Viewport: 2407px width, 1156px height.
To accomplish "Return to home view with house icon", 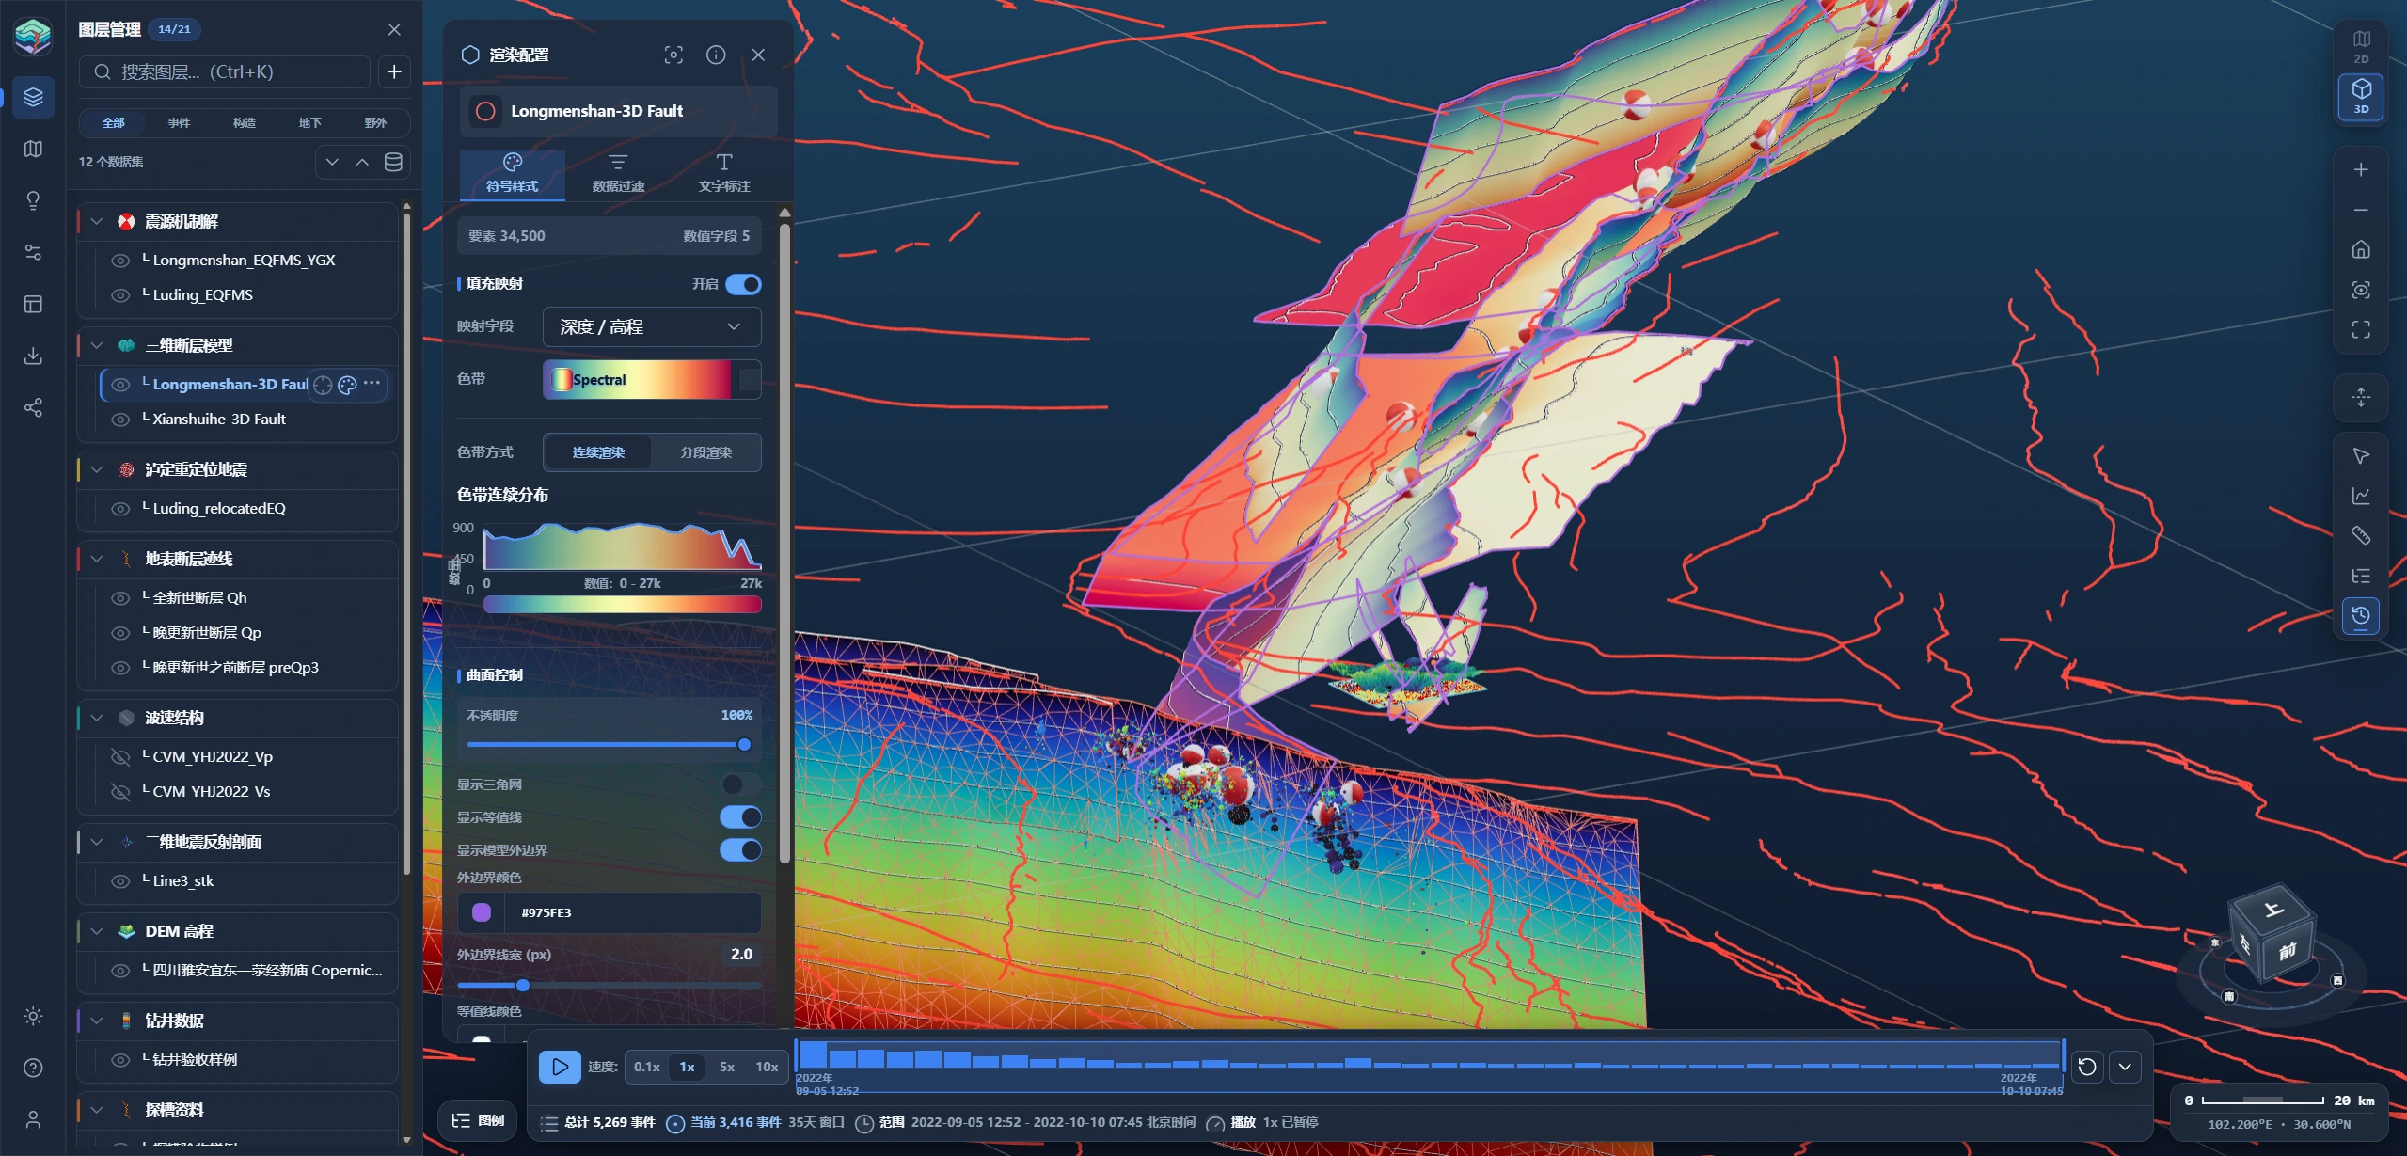I will click(x=2361, y=250).
